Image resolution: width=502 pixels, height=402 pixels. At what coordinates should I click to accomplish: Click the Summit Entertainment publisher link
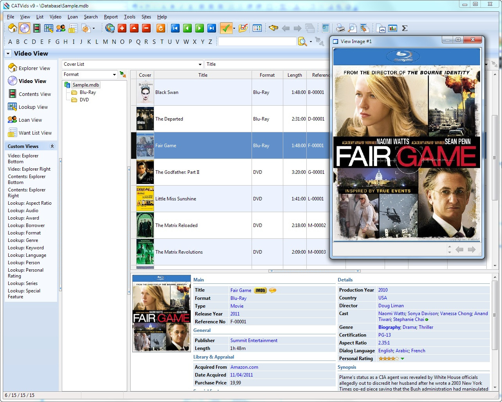coord(254,341)
